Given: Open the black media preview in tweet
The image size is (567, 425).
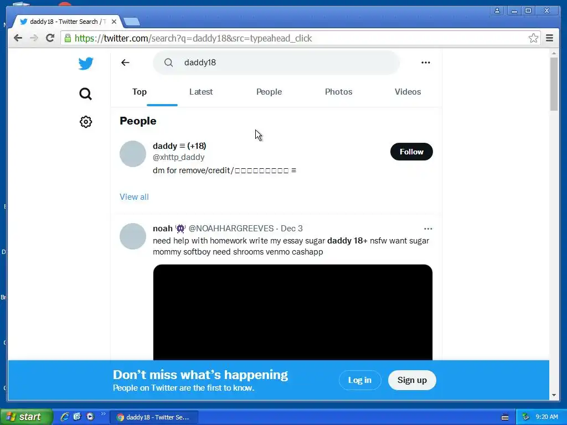Looking at the screenshot, I should pyautogui.click(x=292, y=312).
